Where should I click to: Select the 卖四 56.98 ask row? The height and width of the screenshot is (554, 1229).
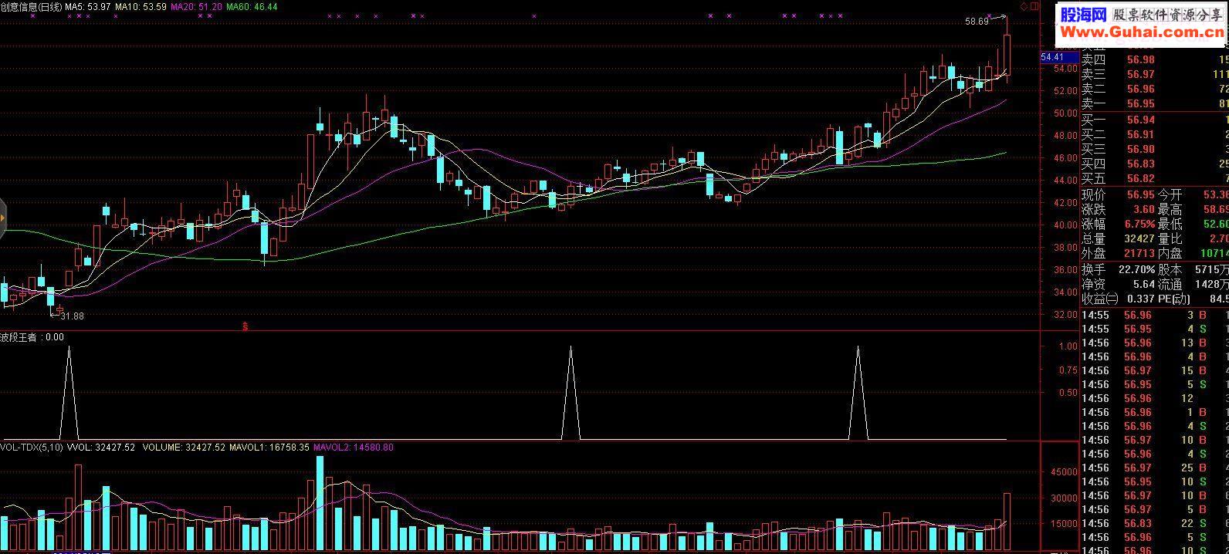[x=1154, y=60]
